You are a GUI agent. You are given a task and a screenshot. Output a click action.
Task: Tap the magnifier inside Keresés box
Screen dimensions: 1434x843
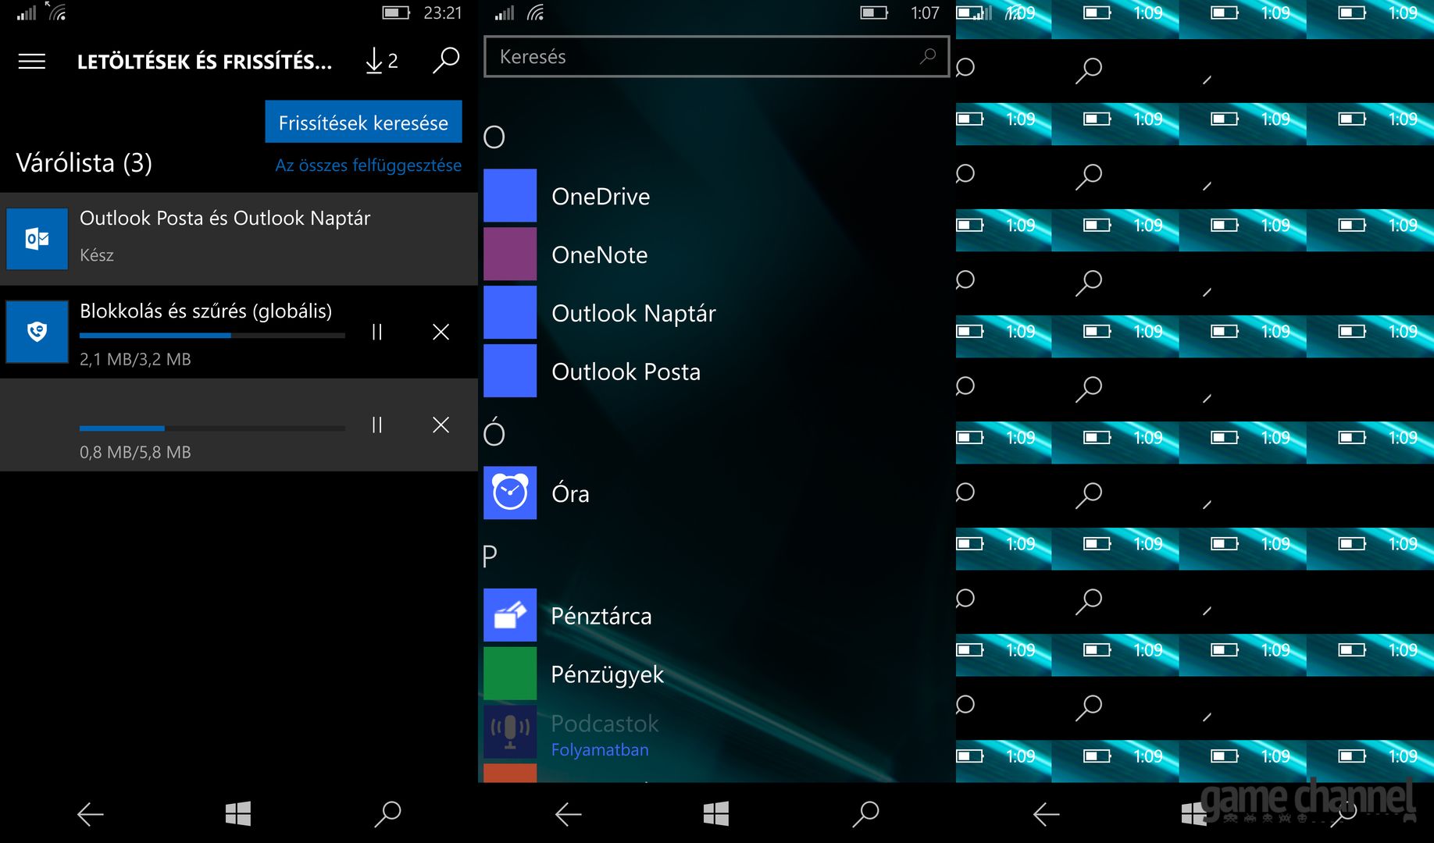pyautogui.click(x=928, y=56)
